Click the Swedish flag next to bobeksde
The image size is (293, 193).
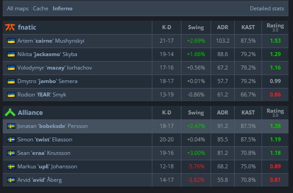point(11,126)
